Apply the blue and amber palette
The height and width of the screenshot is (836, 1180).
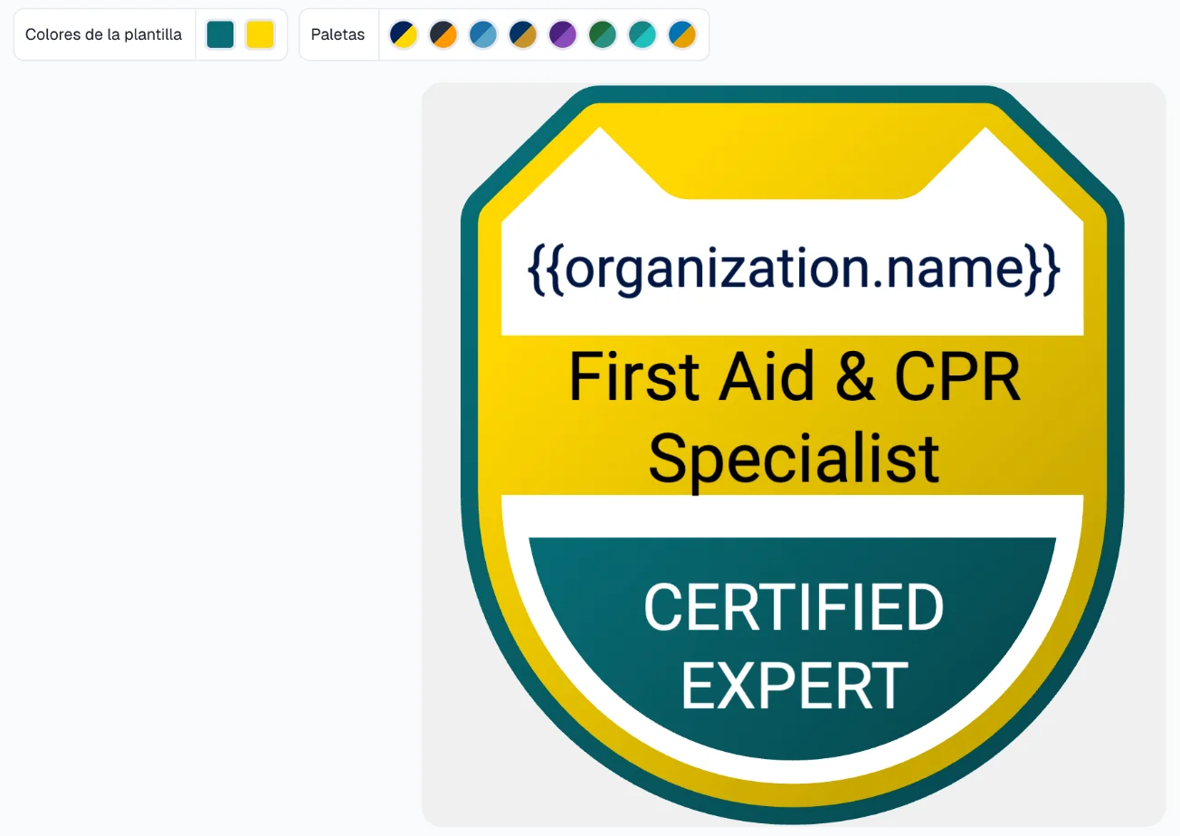tap(681, 34)
